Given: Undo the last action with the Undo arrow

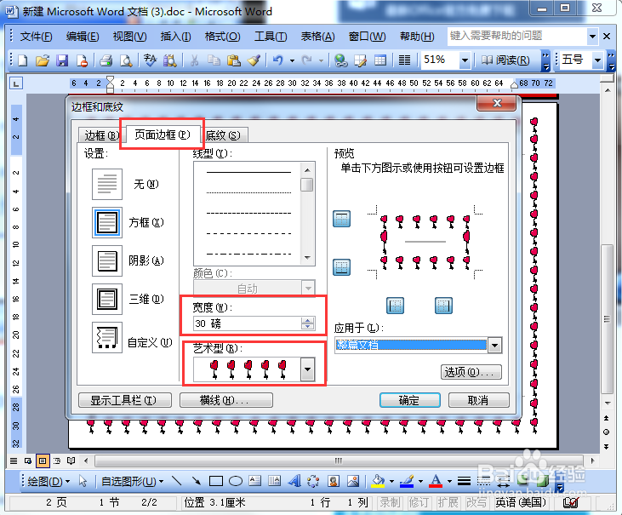Looking at the screenshot, I should [277, 60].
